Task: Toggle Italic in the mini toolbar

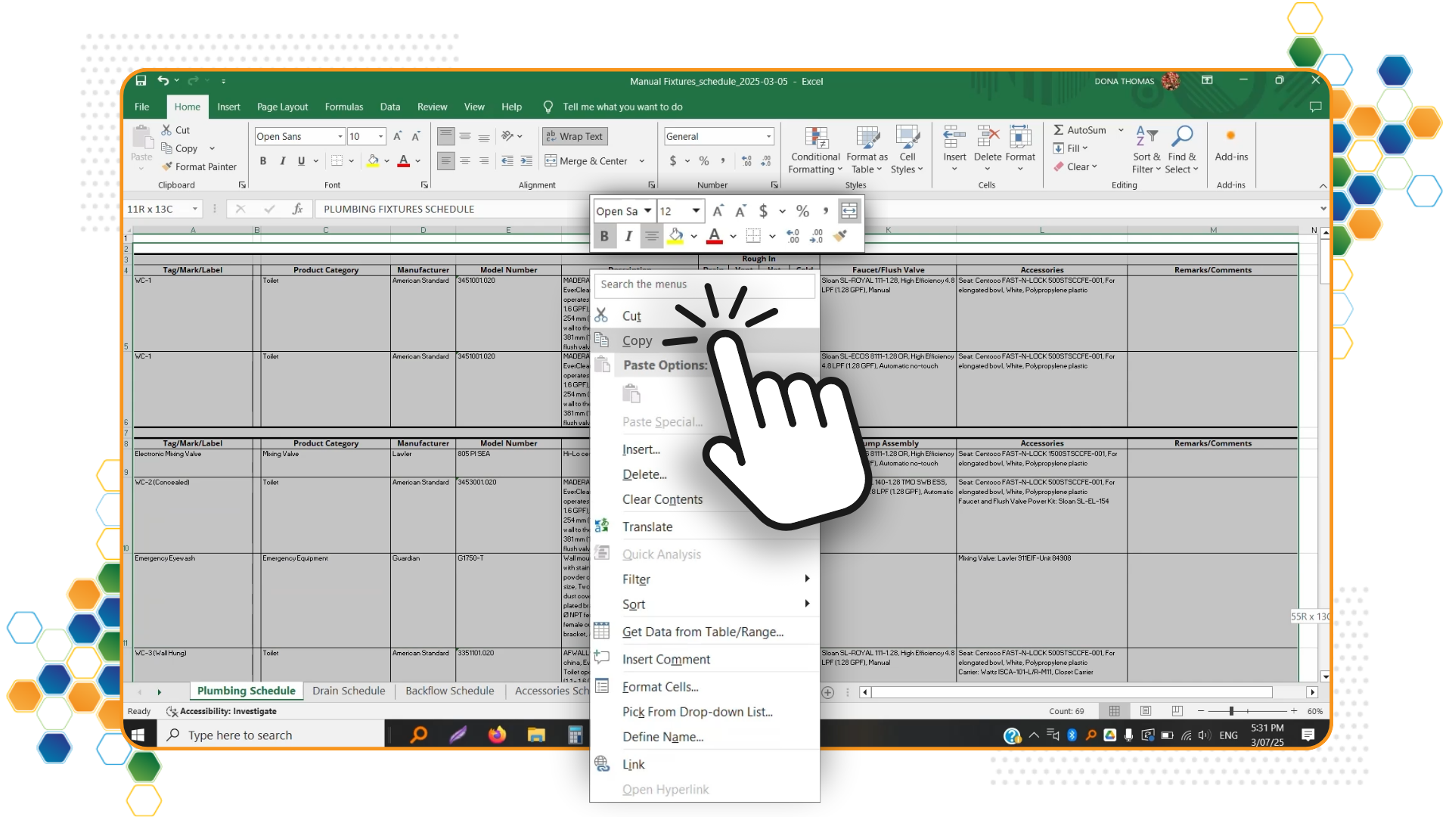Action: (628, 236)
